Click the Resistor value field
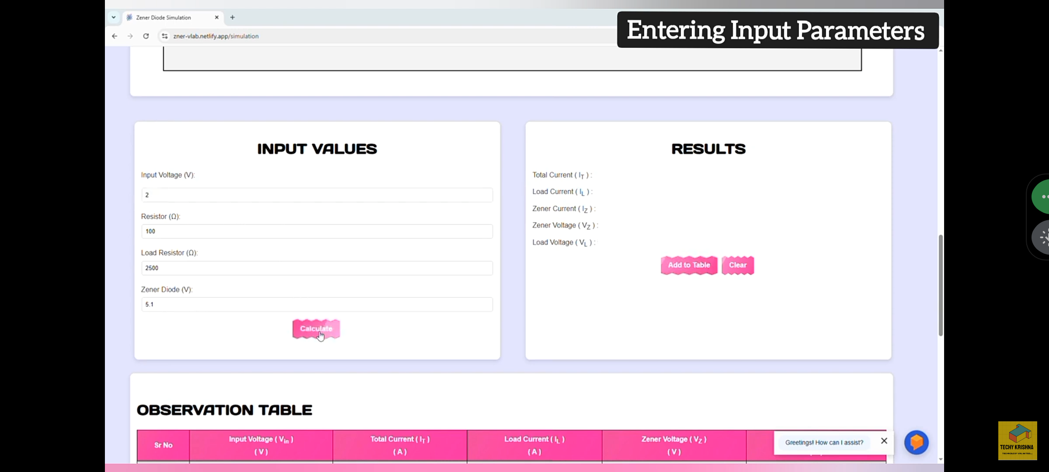 (317, 231)
